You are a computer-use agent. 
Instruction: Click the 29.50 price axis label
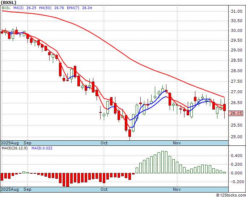(x=237, y=40)
